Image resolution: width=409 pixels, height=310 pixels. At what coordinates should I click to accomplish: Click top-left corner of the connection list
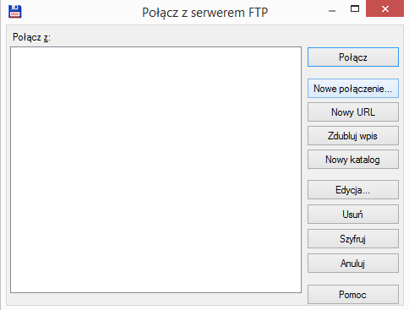(x=13, y=49)
